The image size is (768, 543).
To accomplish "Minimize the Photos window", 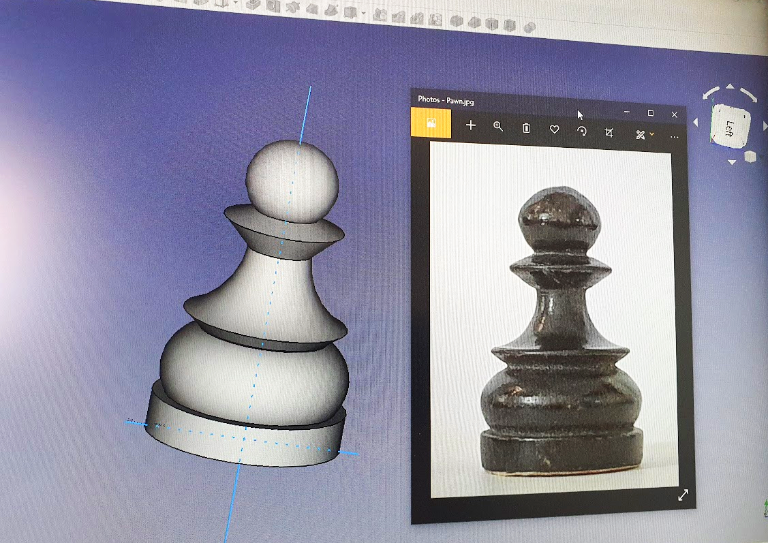I will 627,112.
